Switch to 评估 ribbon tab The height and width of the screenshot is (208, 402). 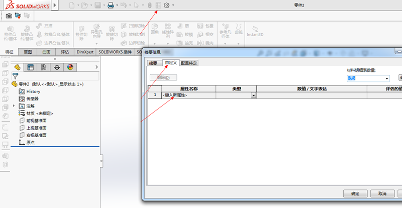tap(65, 52)
